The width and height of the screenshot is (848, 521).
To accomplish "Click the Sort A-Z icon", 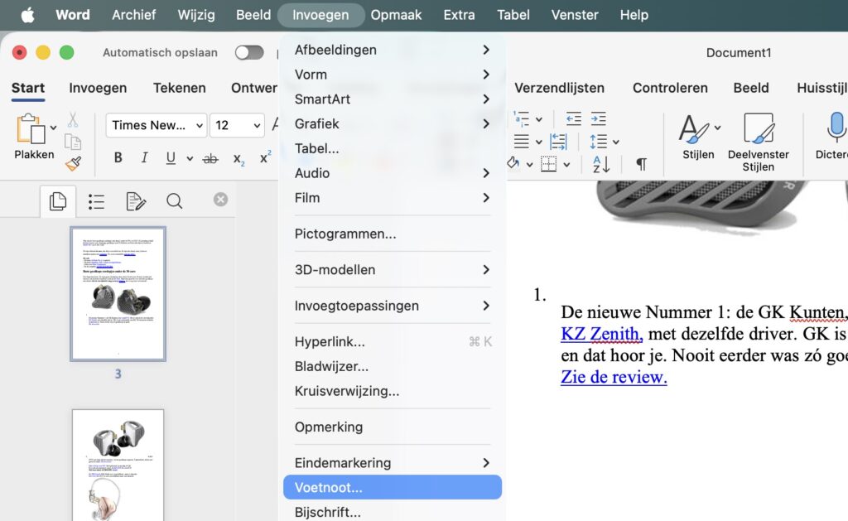I will pos(600,164).
